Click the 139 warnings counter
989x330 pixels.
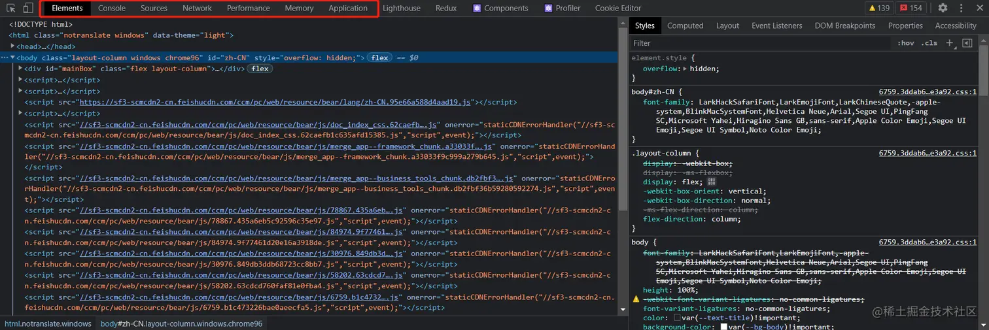tap(878, 8)
